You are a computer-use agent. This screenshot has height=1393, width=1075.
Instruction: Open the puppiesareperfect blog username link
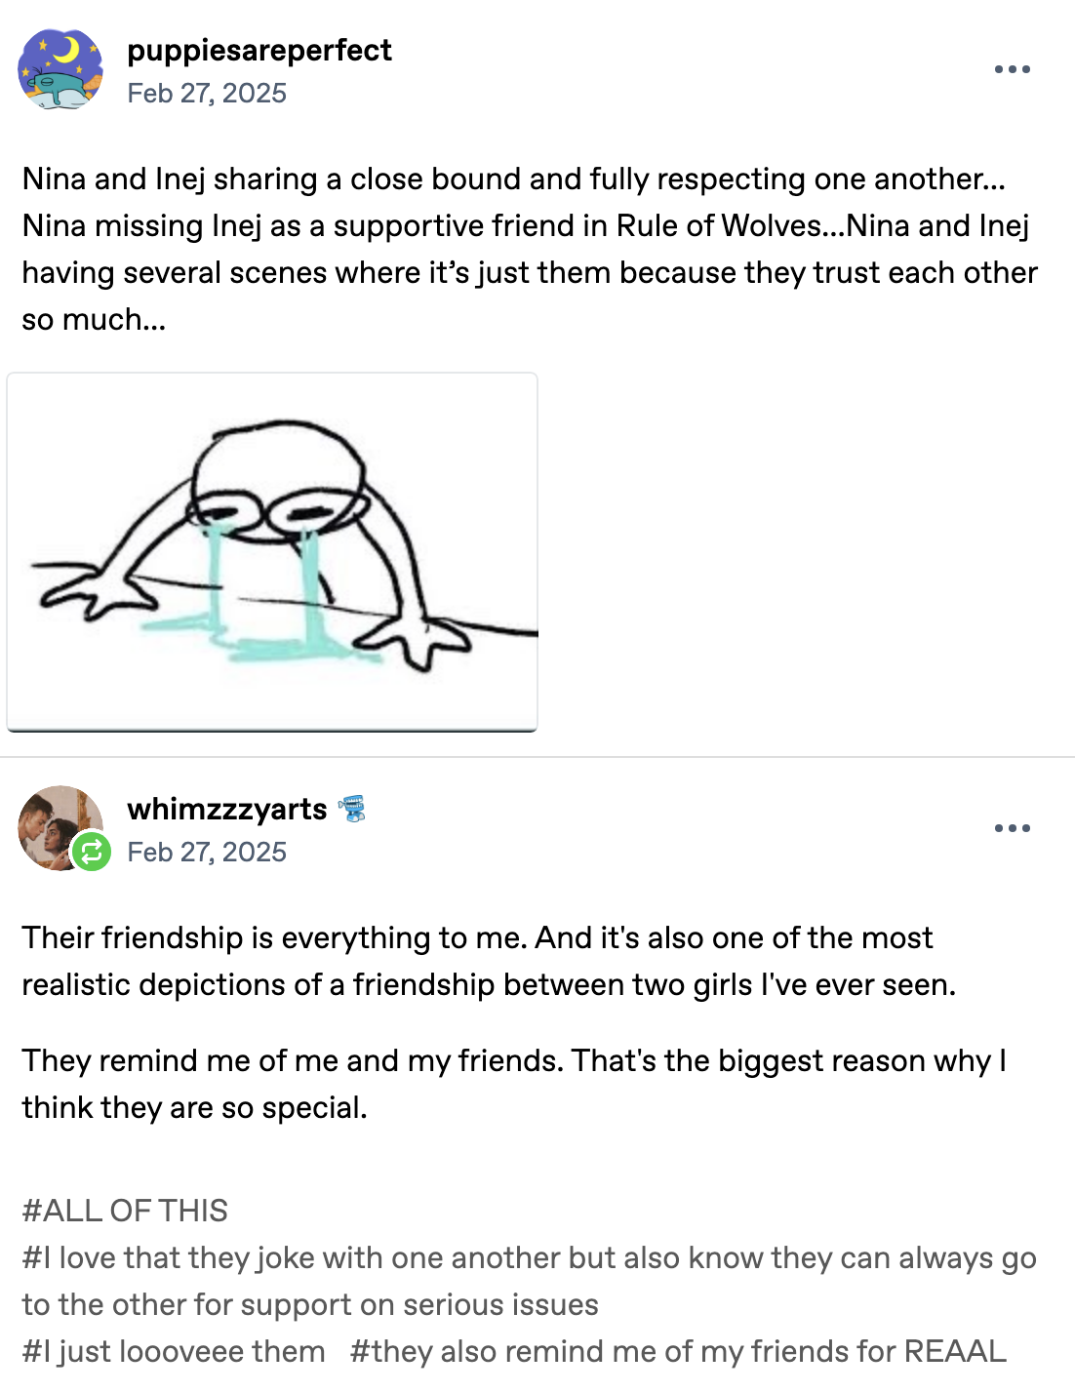pyautogui.click(x=259, y=50)
